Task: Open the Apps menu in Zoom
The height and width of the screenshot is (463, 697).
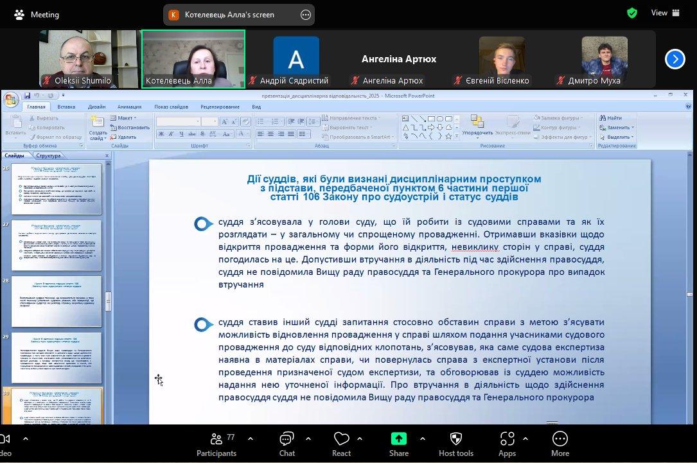Action: pos(507,444)
